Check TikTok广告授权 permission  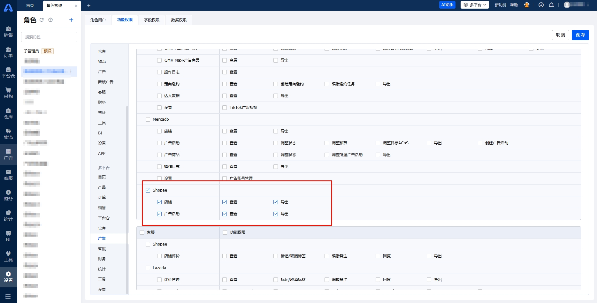[x=225, y=108]
